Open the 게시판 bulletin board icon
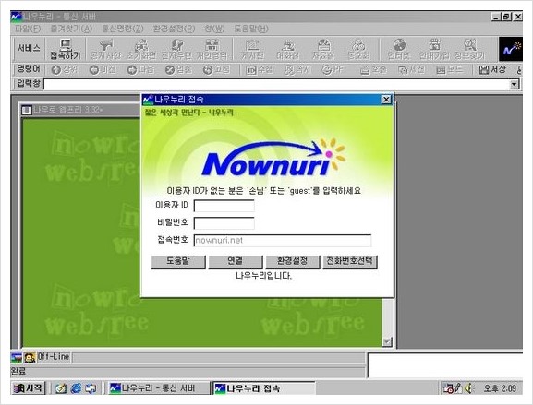The width and height of the screenshot is (533, 405). point(252,49)
